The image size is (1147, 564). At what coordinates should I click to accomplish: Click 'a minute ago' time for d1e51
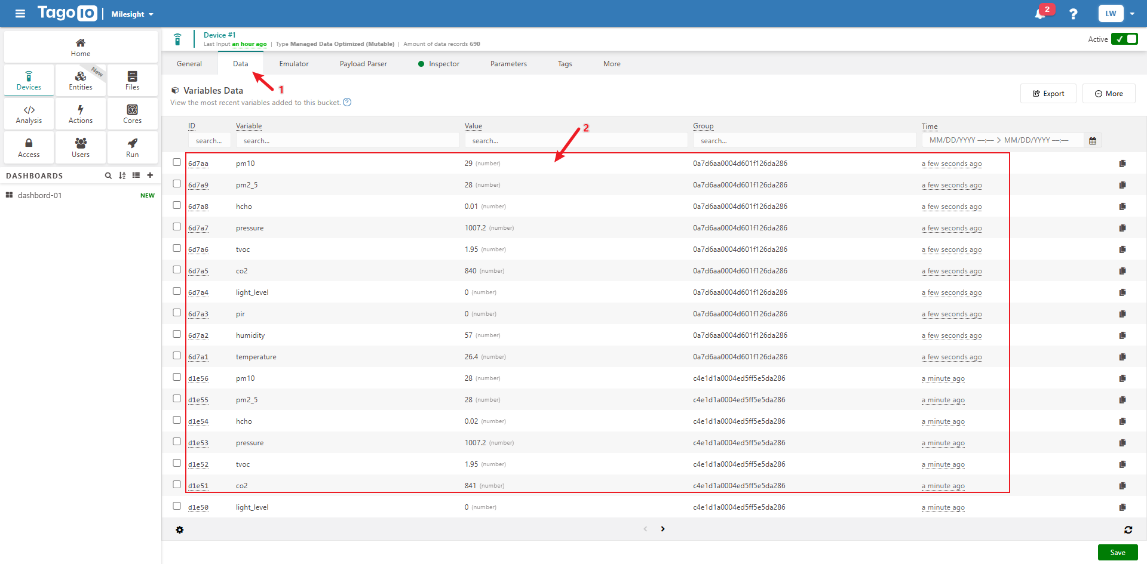point(943,486)
